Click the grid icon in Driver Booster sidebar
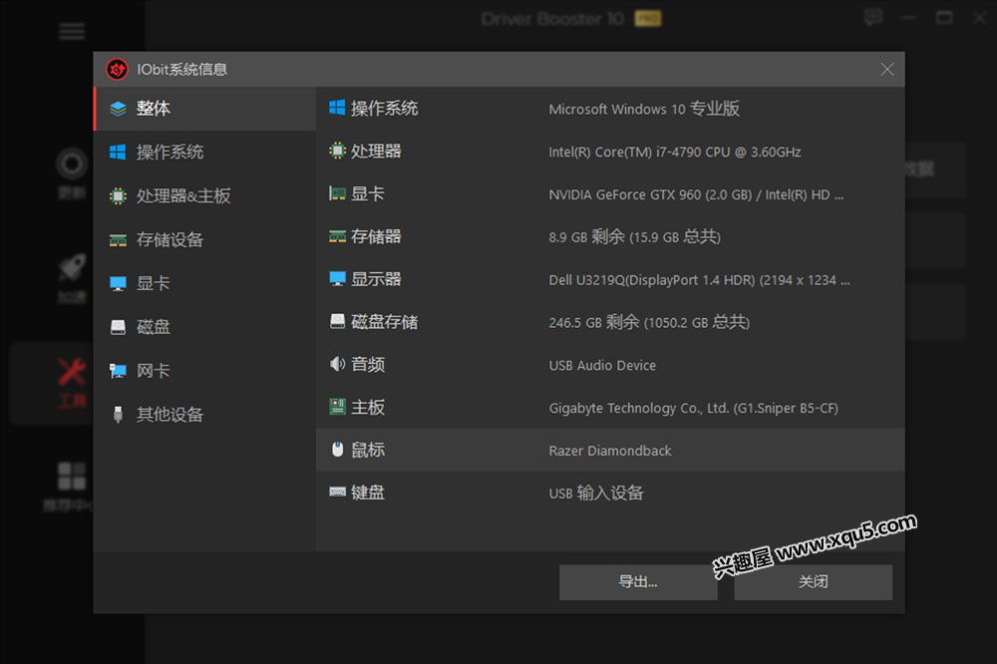The image size is (997, 664). pos(72,477)
